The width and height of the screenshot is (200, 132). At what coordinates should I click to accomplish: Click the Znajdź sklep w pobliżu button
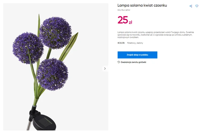coord(137,55)
